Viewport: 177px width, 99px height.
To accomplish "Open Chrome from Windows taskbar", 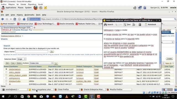I will point(28,97).
